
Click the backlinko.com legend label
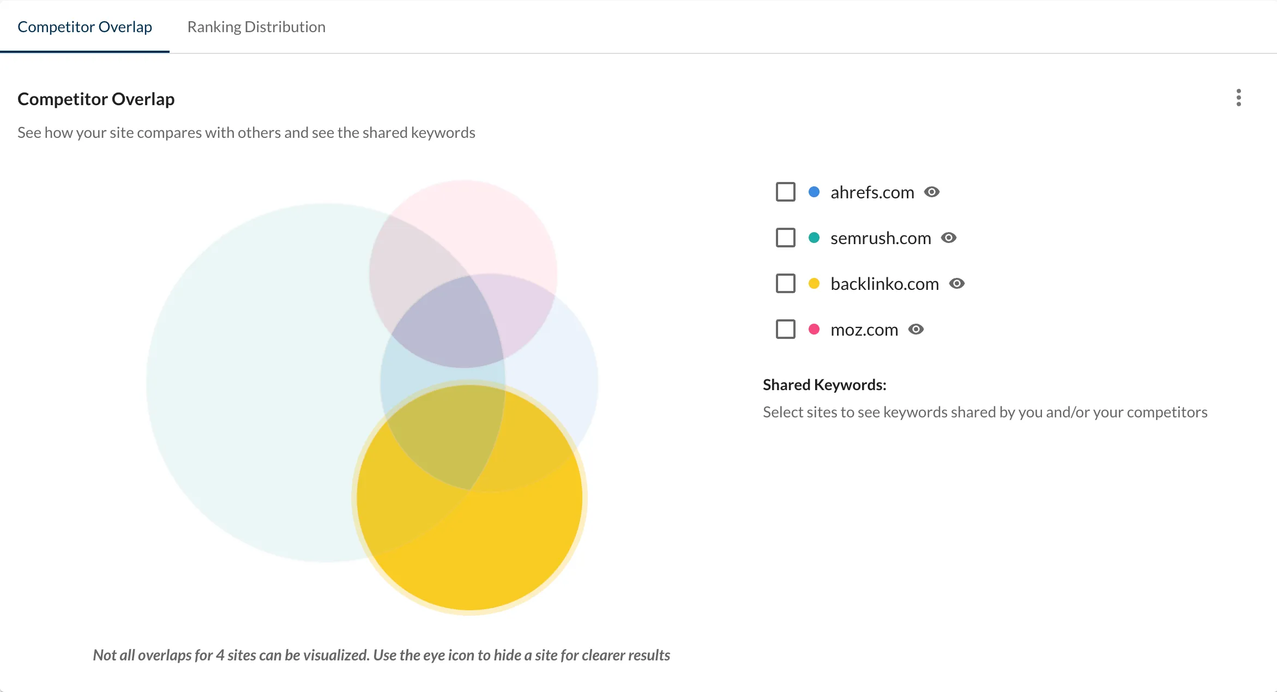pyautogui.click(x=884, y=284)
